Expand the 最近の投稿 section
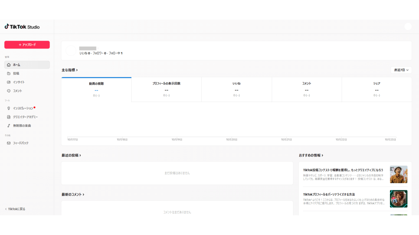 (71, 155)
